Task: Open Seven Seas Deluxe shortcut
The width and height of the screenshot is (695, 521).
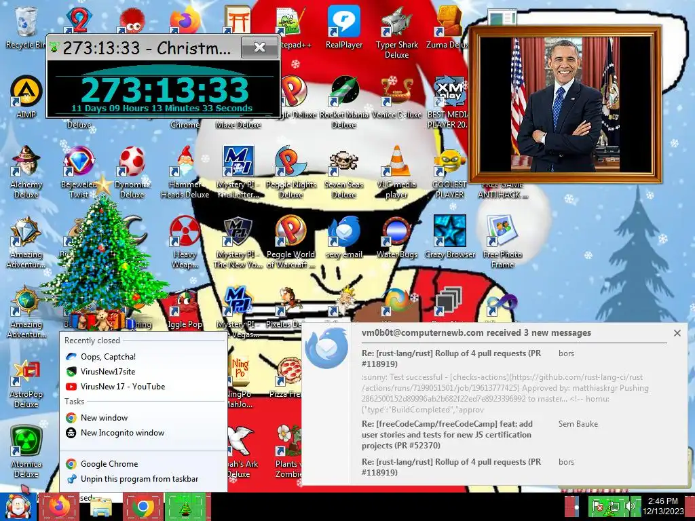Action: (x=343, y=172)
